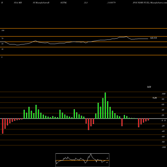Click the 60 label on the MR axis
This screenshot has height=167, width=167.
tap(163, 105)
